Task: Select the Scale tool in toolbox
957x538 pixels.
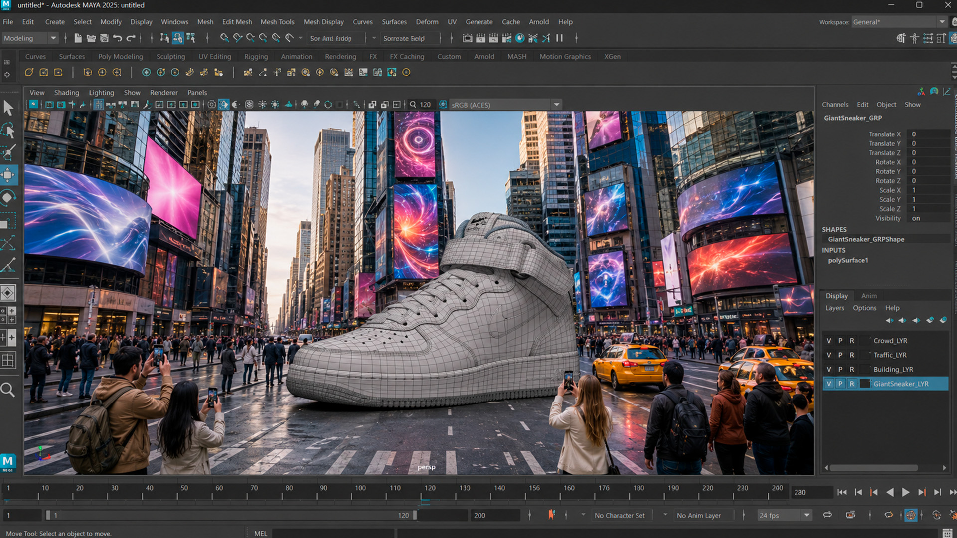Action: [8, 220]
